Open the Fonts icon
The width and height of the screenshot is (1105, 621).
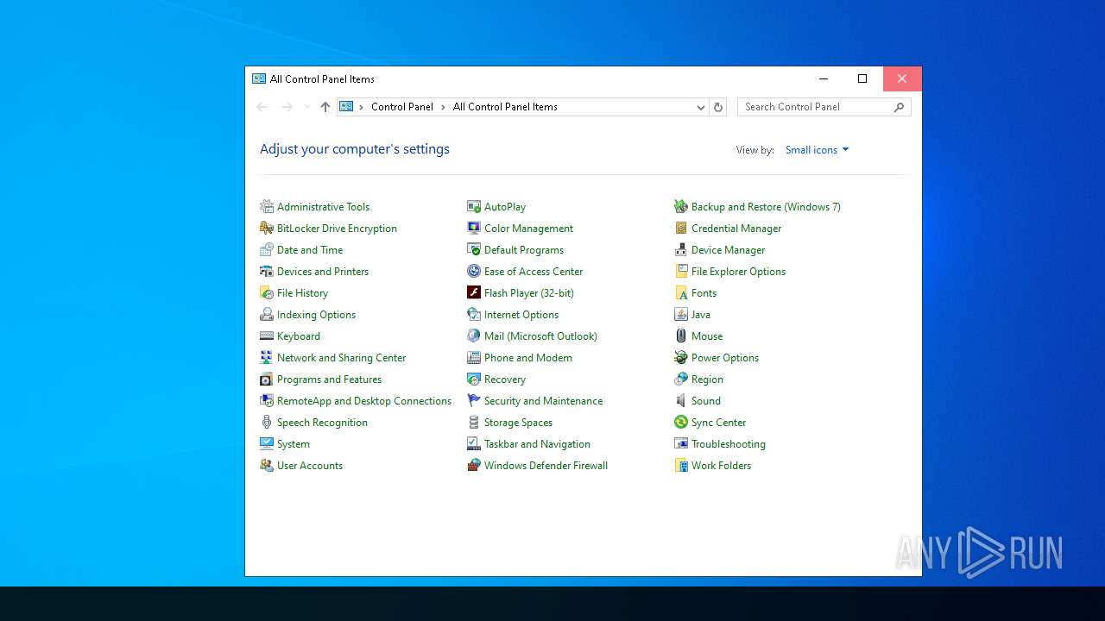click(681, 293)
